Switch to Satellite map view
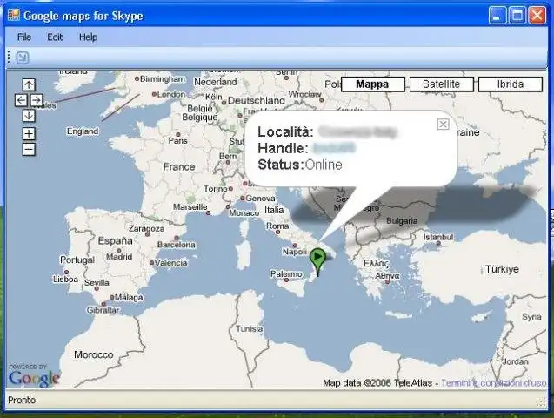The width and height of the screenshot is (554, 418). click(441, 84)
